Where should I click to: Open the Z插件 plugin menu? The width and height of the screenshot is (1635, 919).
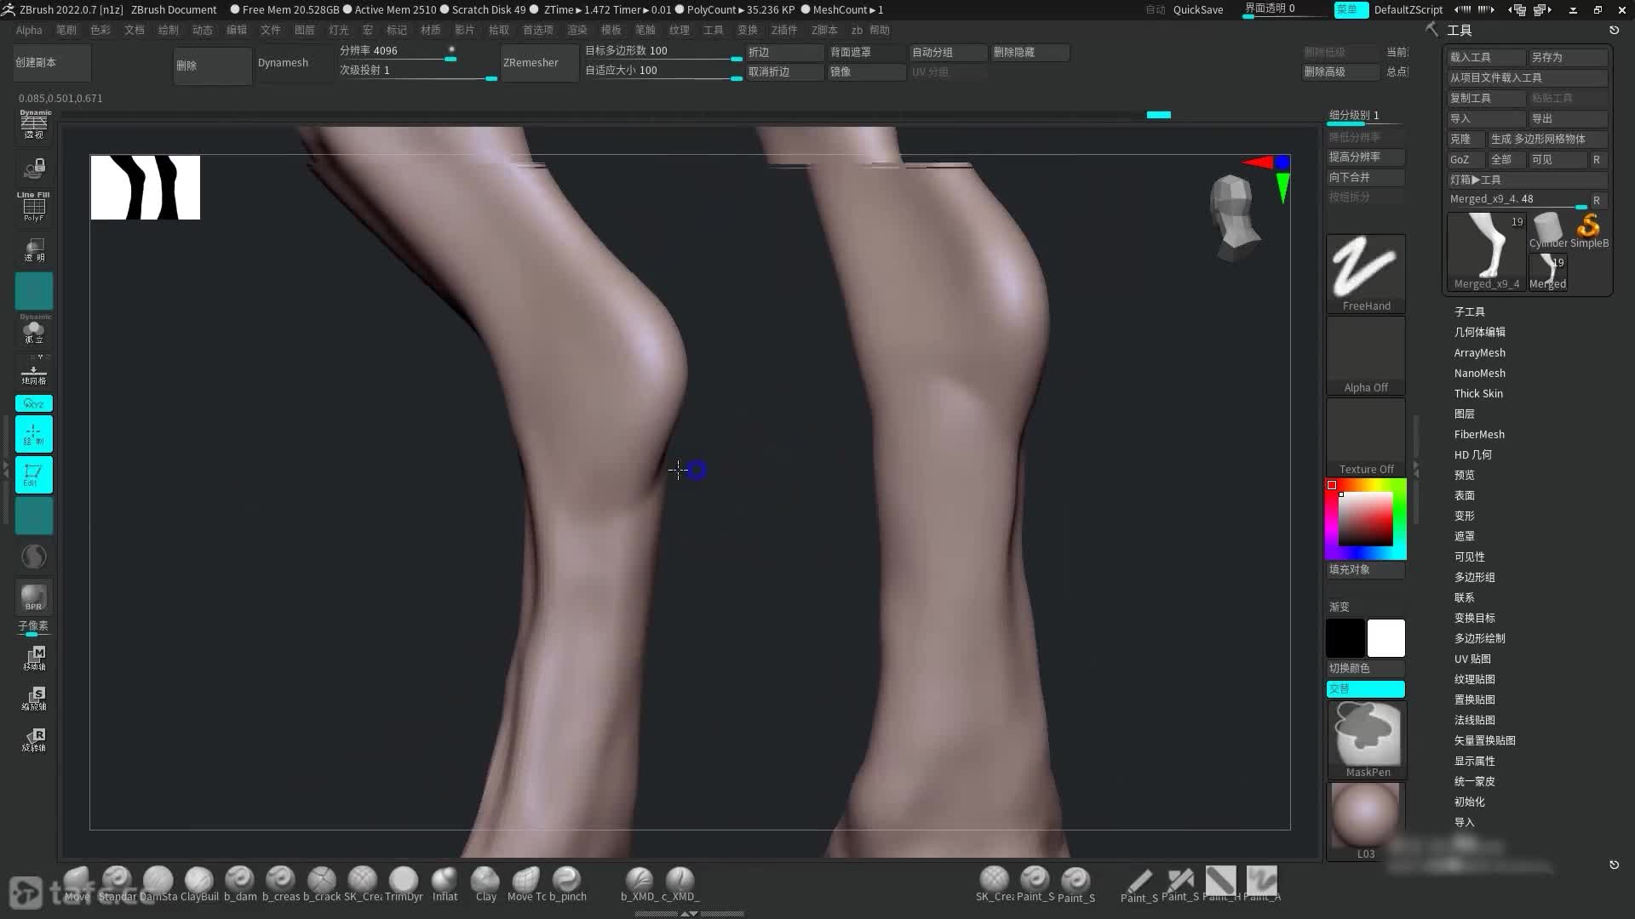tap(784, 30)
